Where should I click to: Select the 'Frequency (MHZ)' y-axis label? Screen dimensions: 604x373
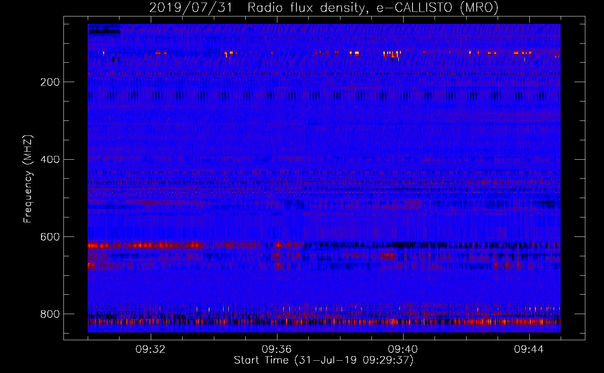click(x=28, y=179)
